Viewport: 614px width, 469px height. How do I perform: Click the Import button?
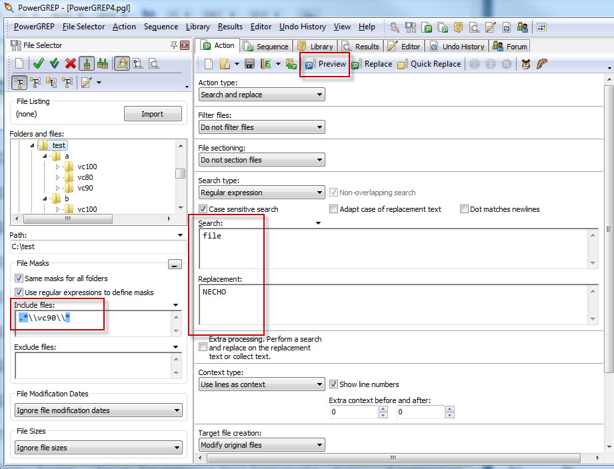152,113
